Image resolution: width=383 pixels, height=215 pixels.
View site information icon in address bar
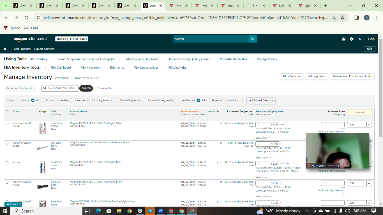click(39, 18)
